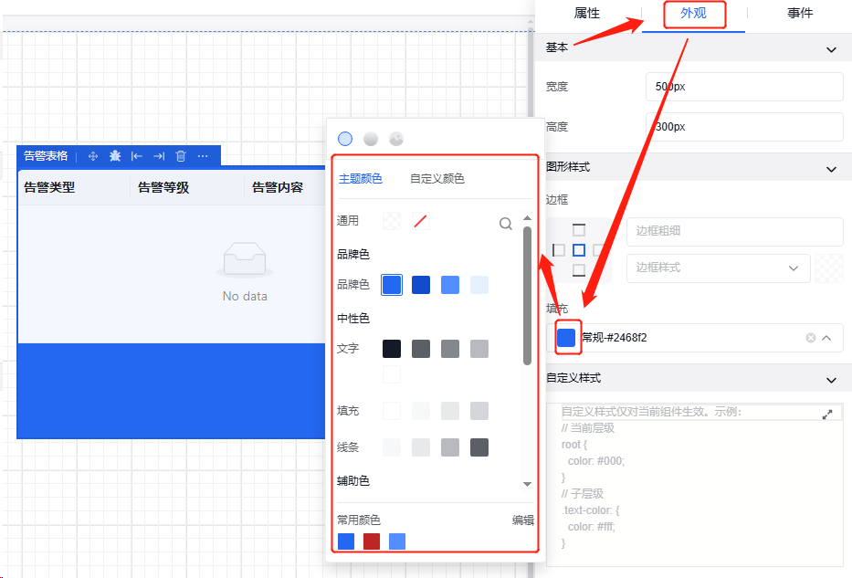Pick the primary brand blue swatch
The height and width of the screenshot is (578, 852).
coord(392,285)
